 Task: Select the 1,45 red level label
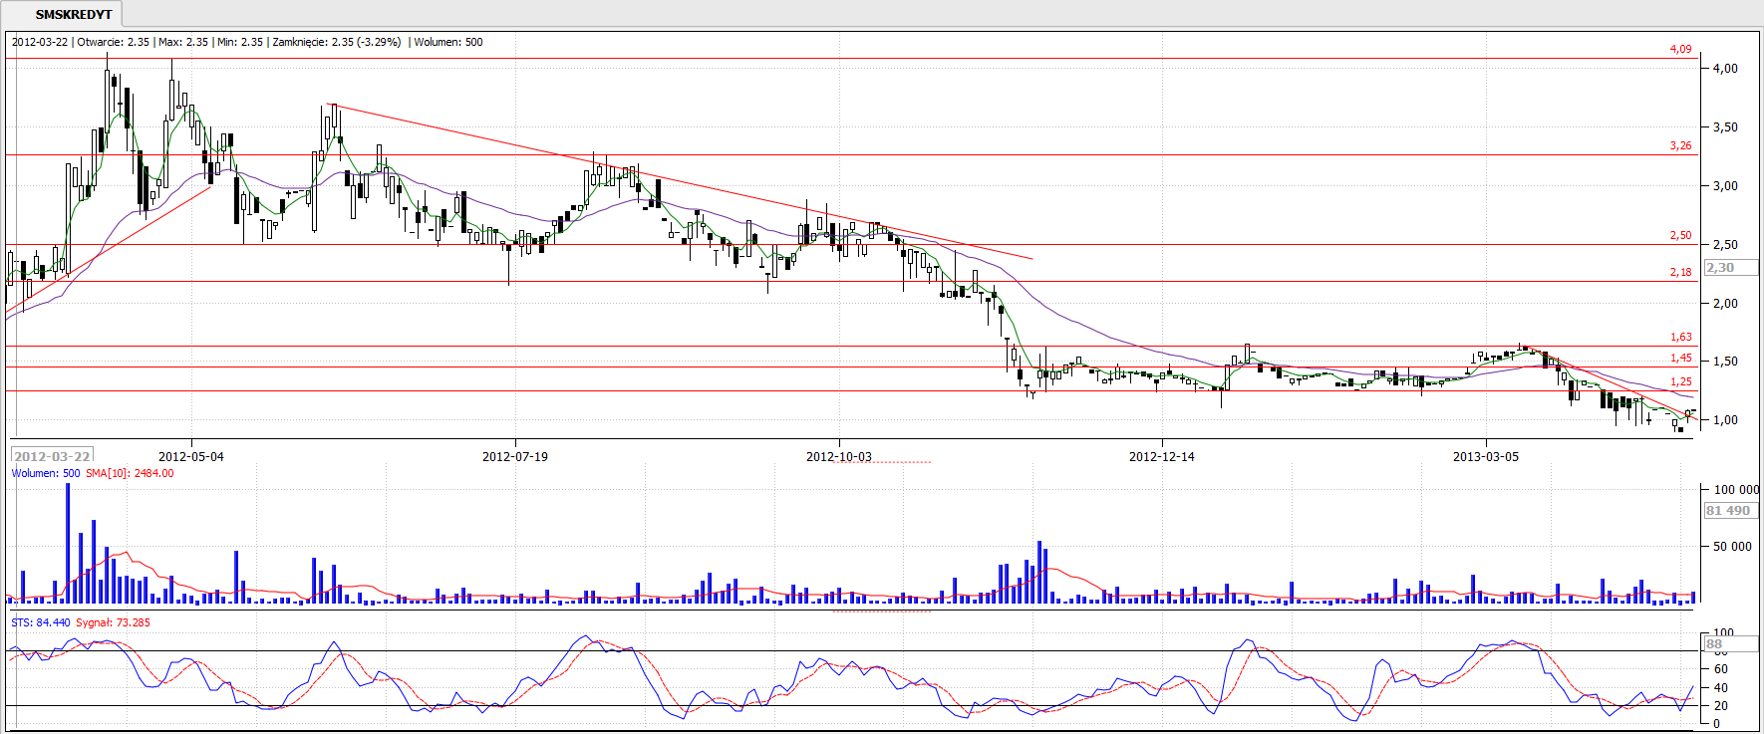coord(1680,359)
